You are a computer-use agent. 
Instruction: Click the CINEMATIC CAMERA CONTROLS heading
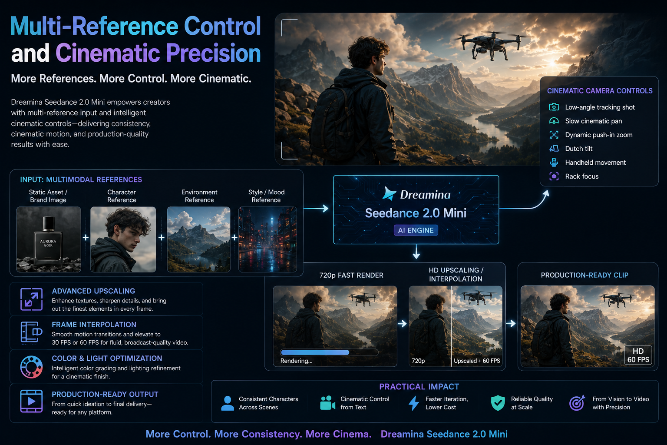[x=600, y=91]
